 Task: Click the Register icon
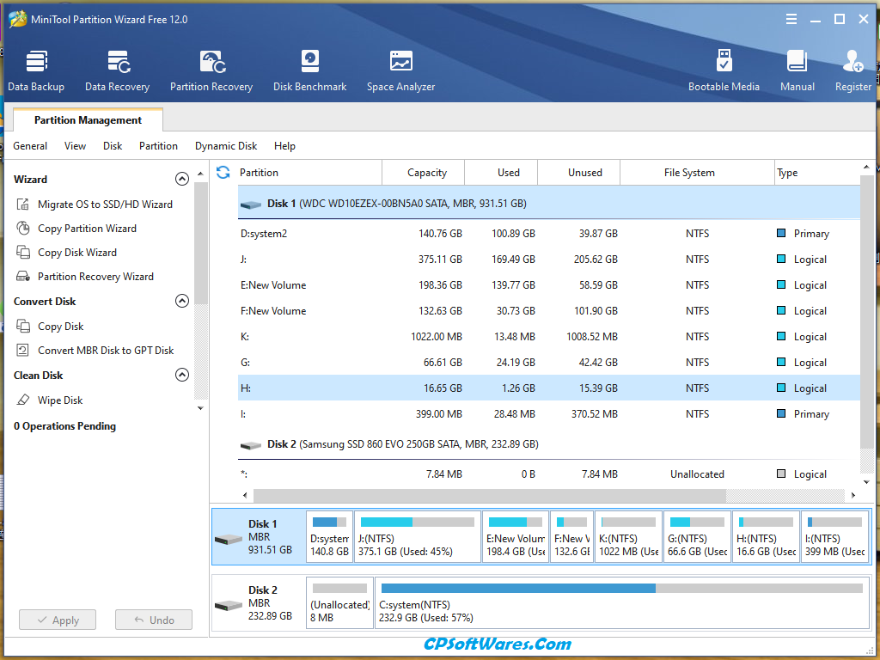pyautogui.click(x=852, y=69)
